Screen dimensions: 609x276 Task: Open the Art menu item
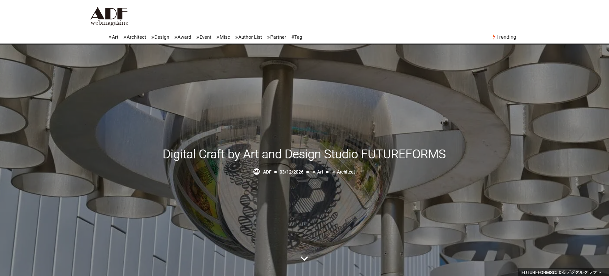click(x=113, y=37)
